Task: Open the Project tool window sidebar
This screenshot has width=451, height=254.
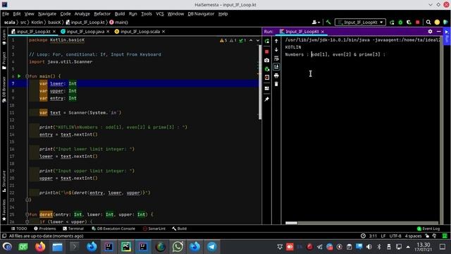Action: (4, 61)
